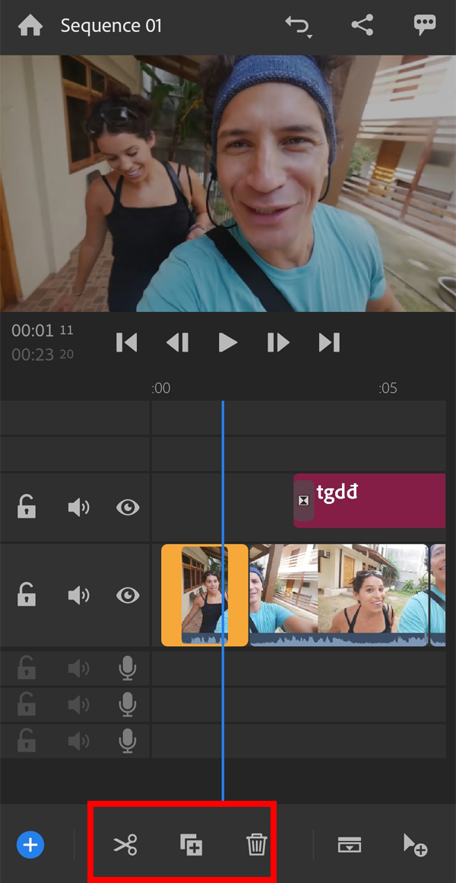Click the Sequence 01 title
456x883 pixels.
click(111, 26)
